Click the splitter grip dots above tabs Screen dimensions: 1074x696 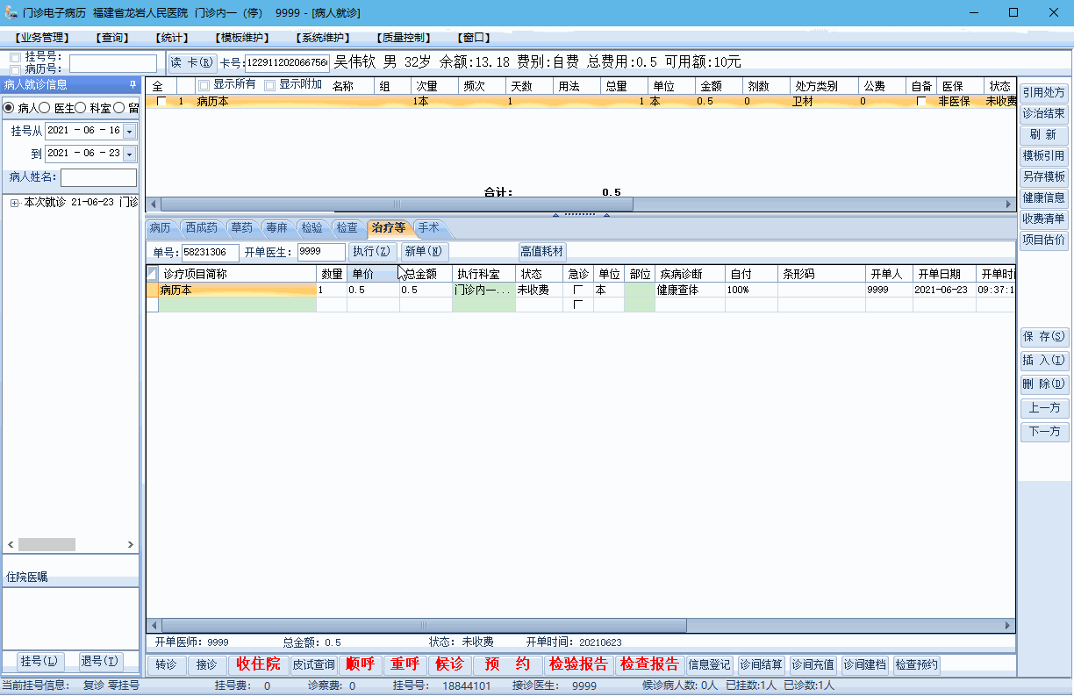click(x=580, y=214)
